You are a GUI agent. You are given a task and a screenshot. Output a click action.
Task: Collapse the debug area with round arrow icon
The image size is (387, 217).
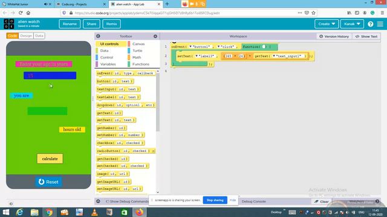[98, 201]
